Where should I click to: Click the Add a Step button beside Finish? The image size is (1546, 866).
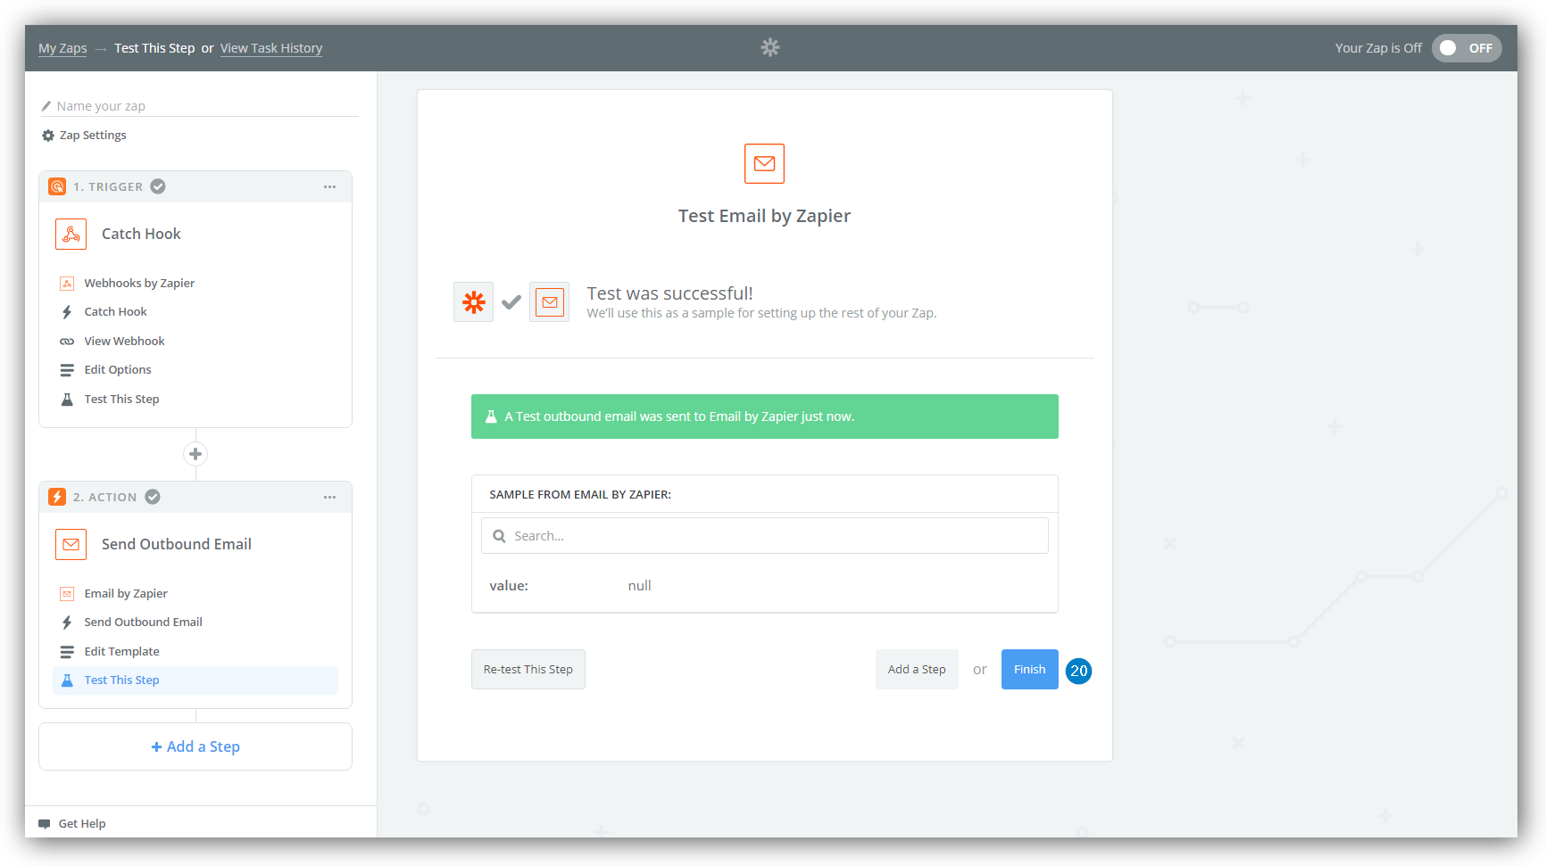pos(917,670)
